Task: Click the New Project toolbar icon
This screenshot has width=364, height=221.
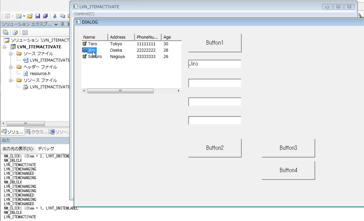Action: (x=7, y=16)
